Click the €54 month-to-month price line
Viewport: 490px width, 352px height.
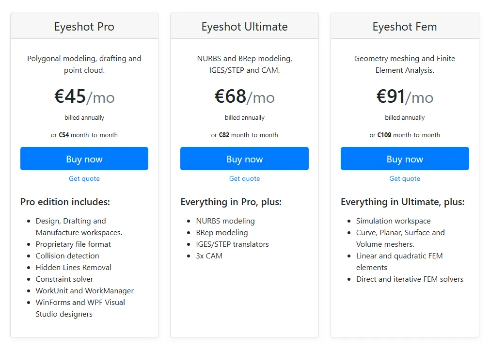click(x=84, y=135)
